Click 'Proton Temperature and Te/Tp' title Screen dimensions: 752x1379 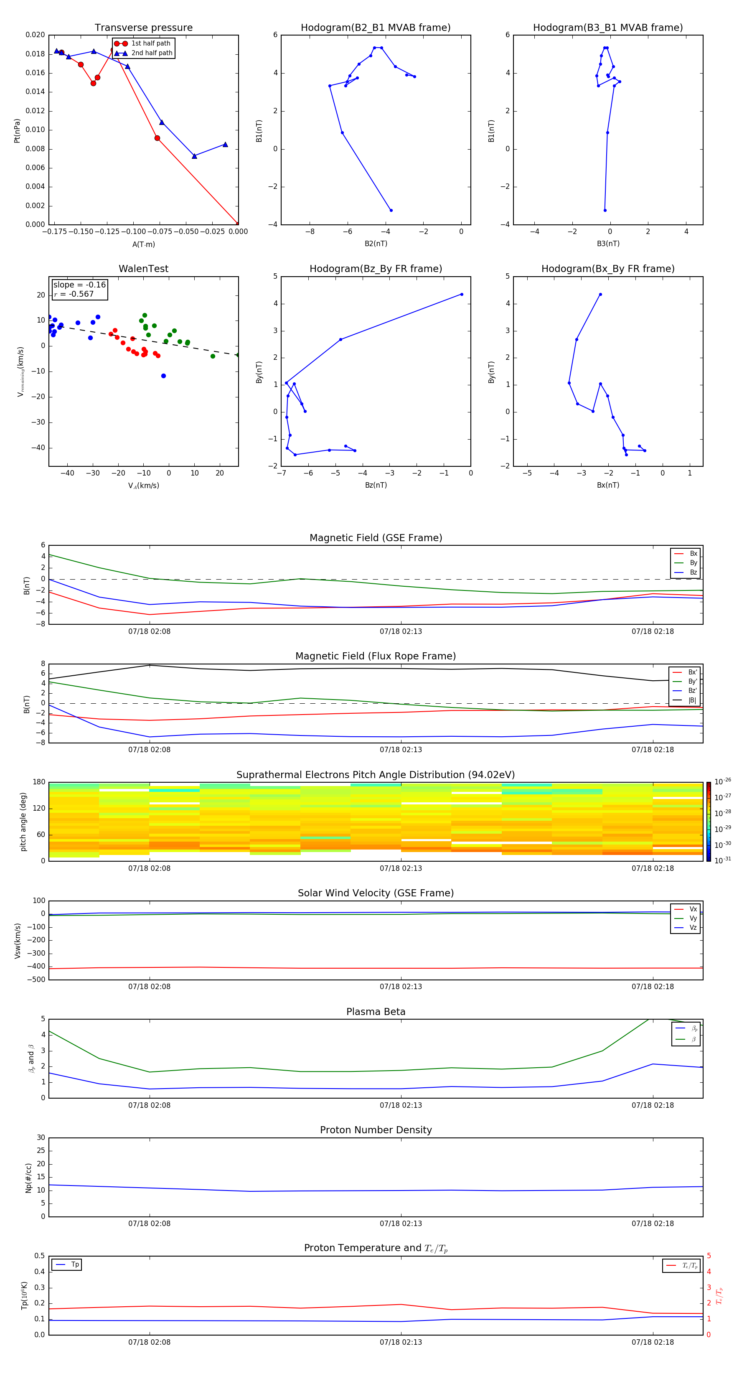pos(376,1248)
